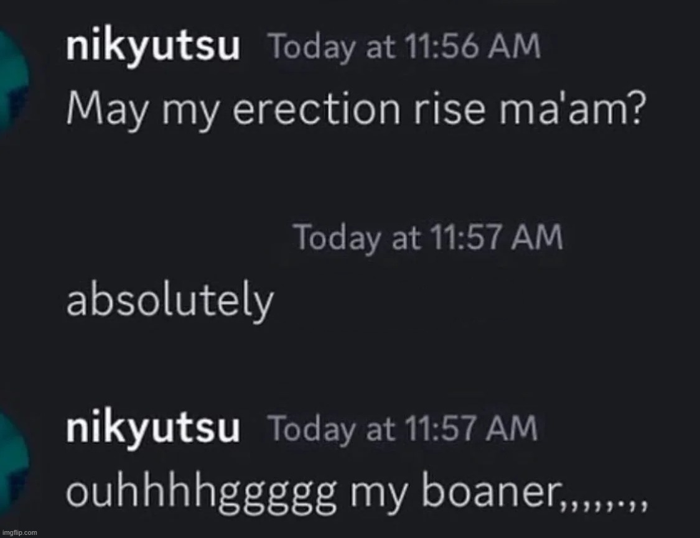
Task: Click the word "ma'am?" in first message
Action: click(x=572, y=109)
